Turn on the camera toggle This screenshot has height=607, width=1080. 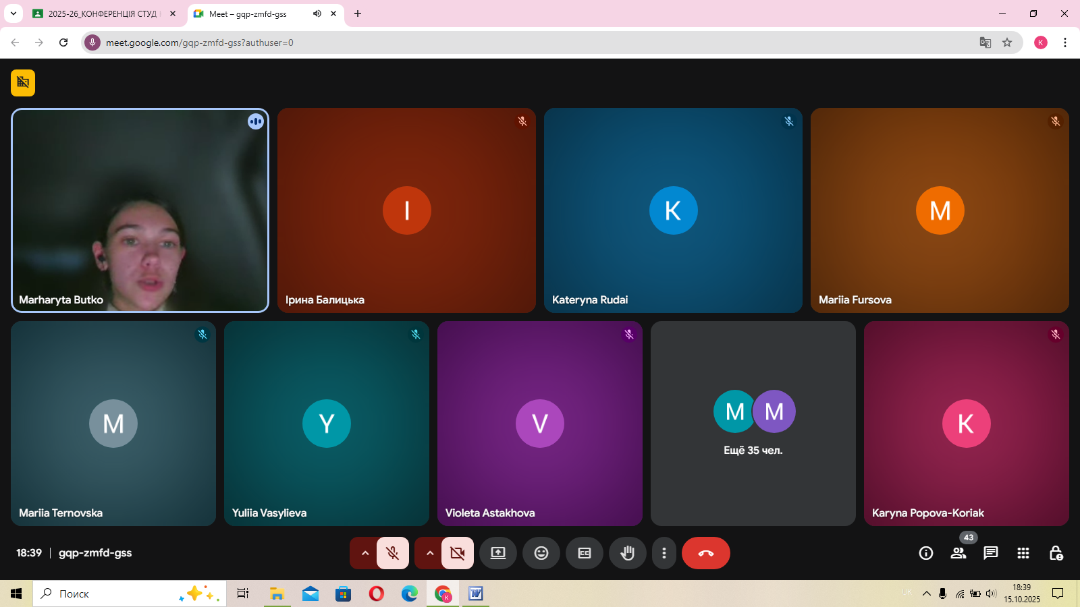(458, 553)
